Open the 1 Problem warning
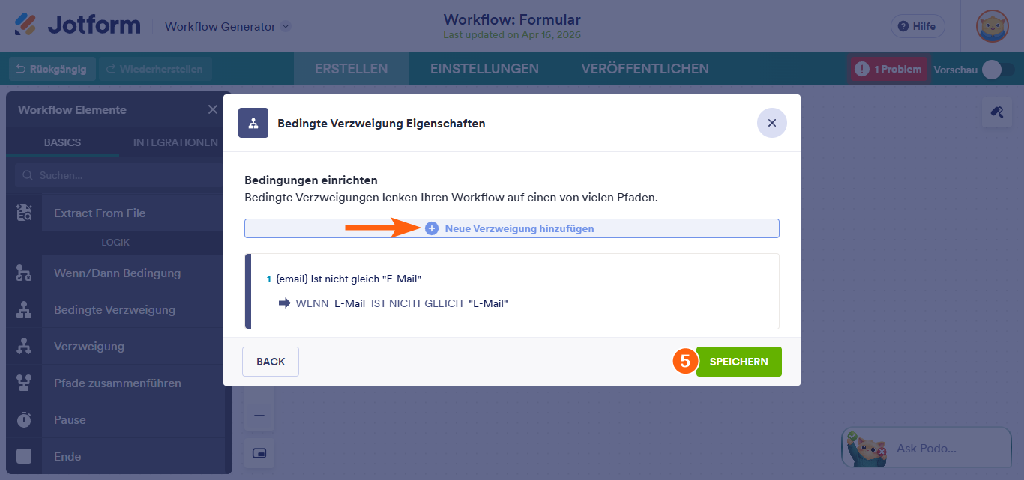Screen dimensions: 1024x480 [888, 68]
